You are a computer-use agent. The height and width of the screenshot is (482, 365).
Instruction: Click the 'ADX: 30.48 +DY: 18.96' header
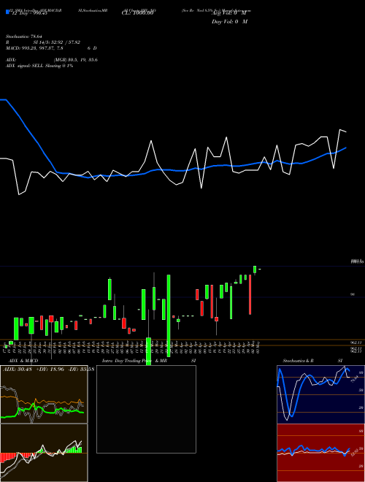[34, 369]
